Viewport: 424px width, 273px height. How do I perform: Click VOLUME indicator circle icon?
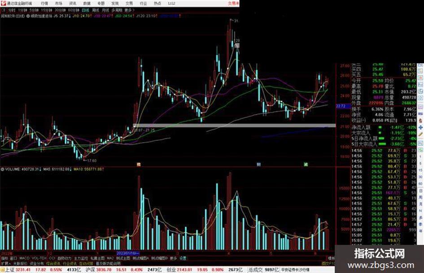2,169
